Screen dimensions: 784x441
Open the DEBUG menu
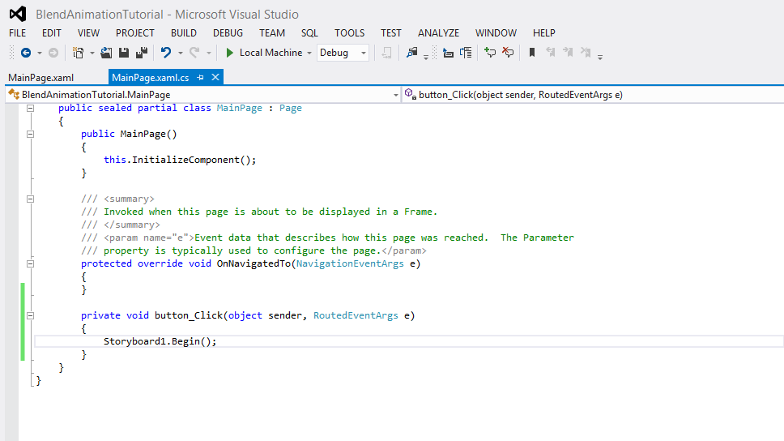point(228,33)
